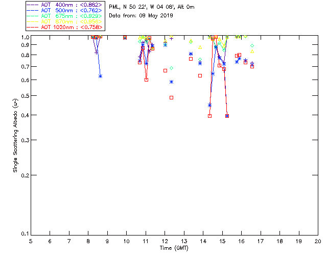
Task: Click the lowest red square marker near 15:15
Action: pos(227,116)
